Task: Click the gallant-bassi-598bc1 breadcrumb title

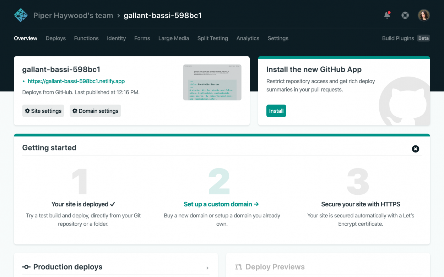Action: [x=163, y=16]
